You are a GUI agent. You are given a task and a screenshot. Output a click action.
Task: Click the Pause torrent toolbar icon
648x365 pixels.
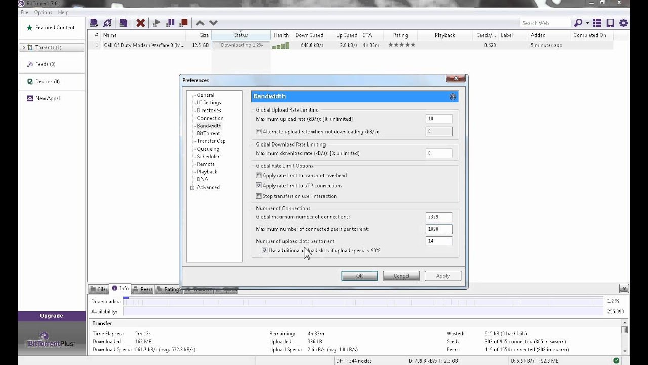click(x=171, y=23)
